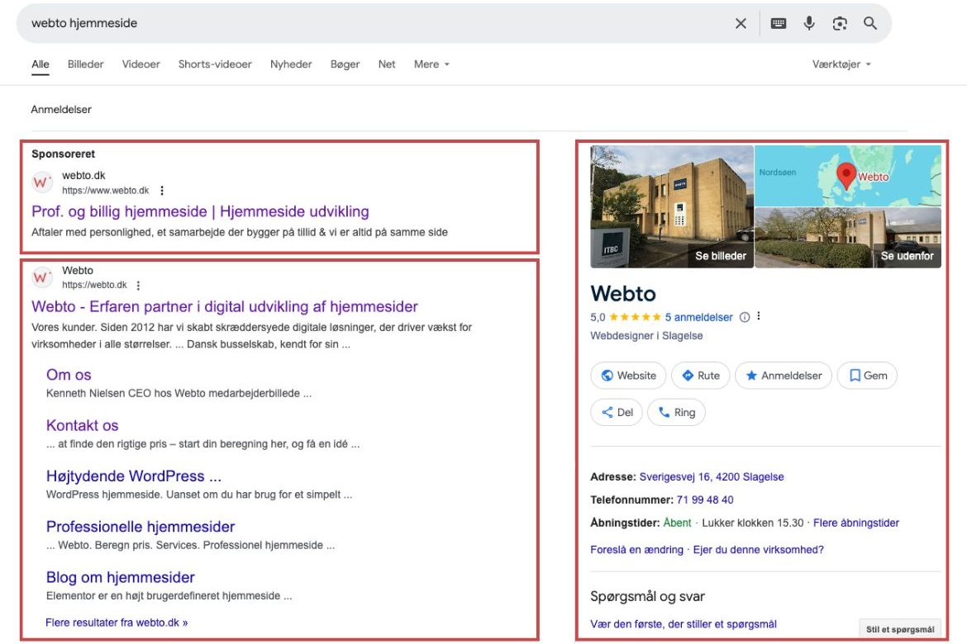967x644 pixels.
Task: Click the Spørgsmål og svar heading
Action: 647,597
